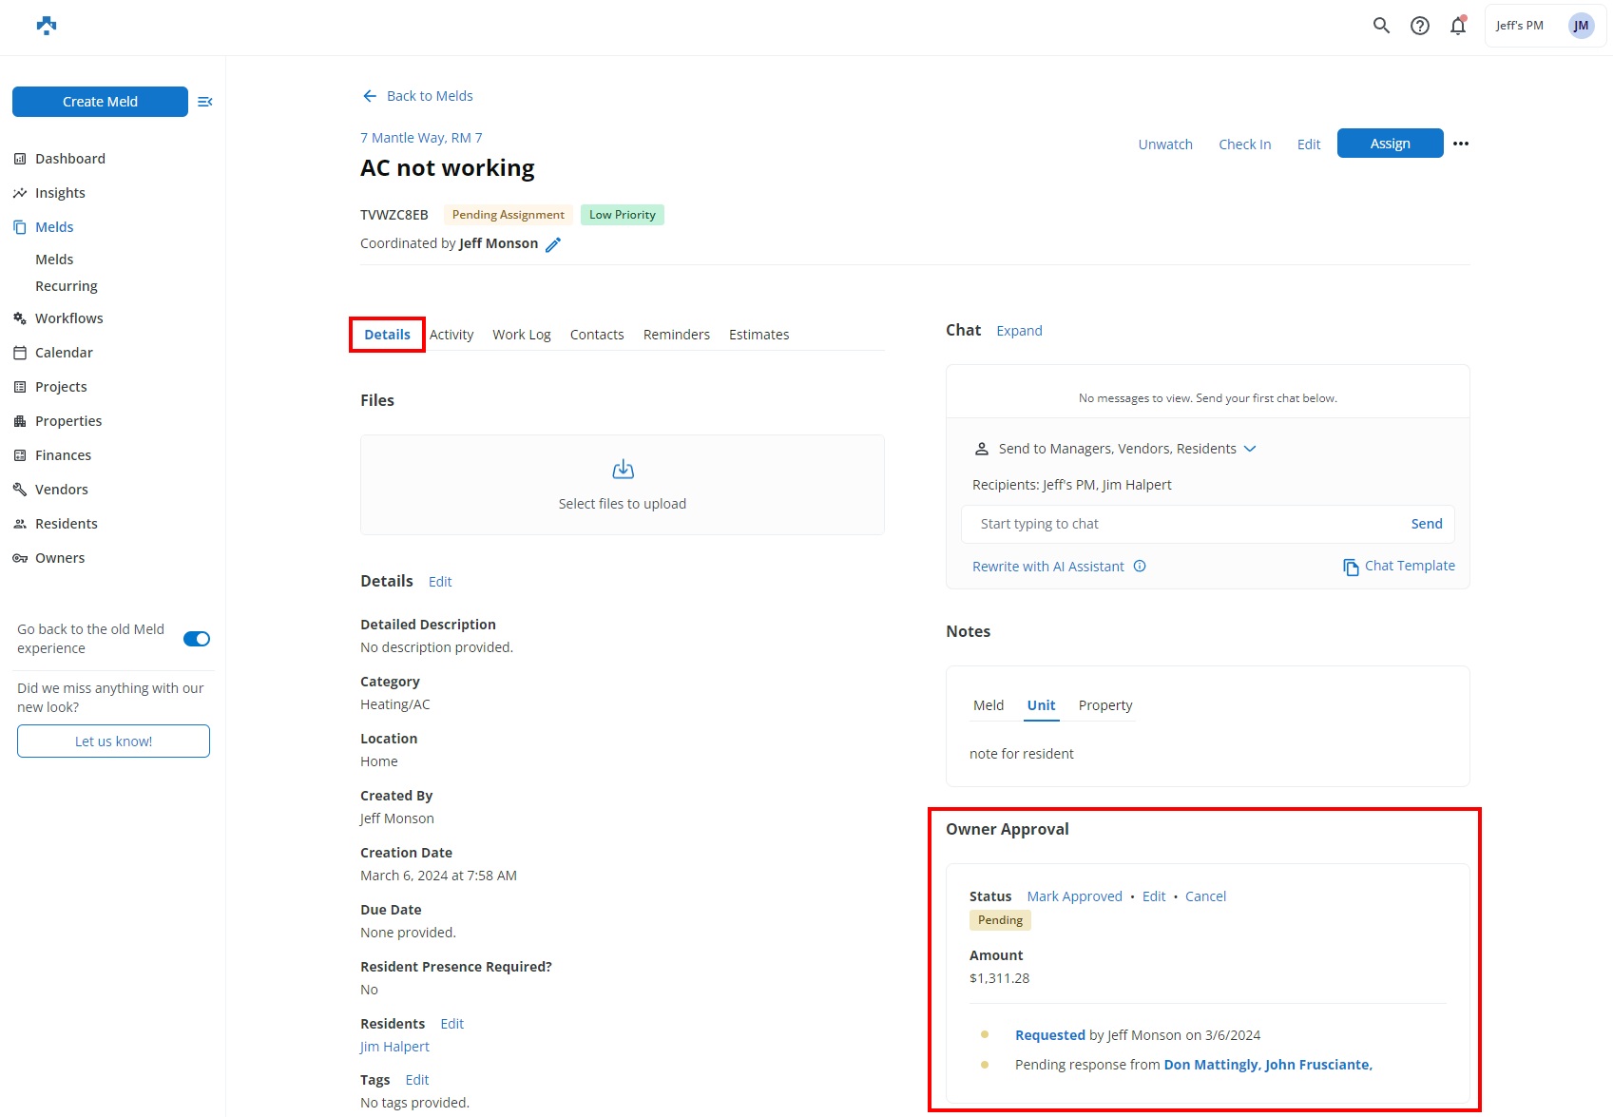Image resolution: width=1613 pixels, height=1117 pixels.
Task: Open the Jeff's PM account menu
Action: tap(1544, 26)
